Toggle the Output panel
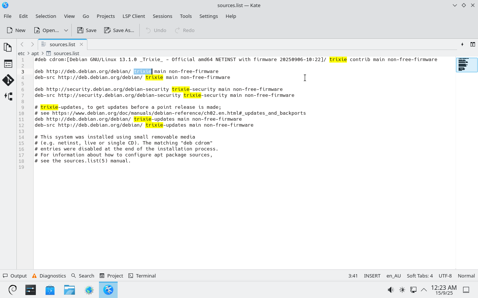 tap(15, 276)
